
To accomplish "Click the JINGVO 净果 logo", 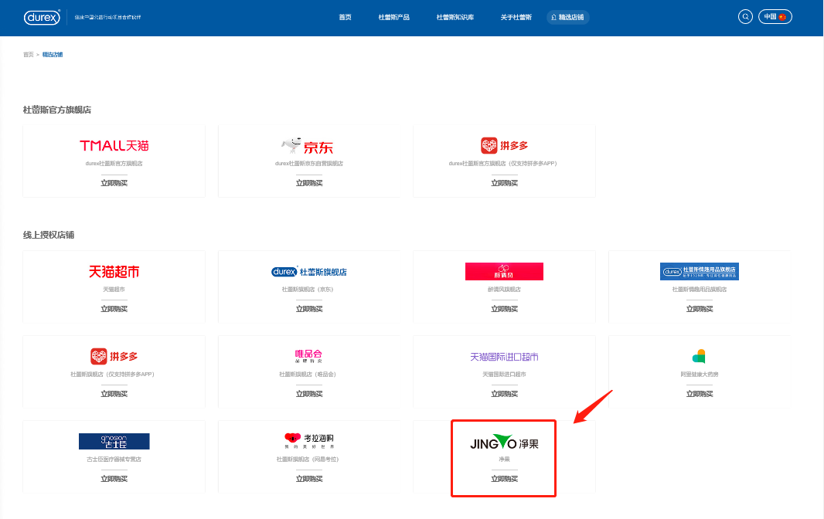I will [504, 443].
